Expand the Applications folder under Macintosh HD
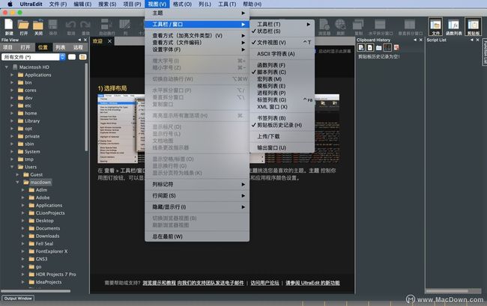This screenshot has height=306, width=487. coord(12,75)
